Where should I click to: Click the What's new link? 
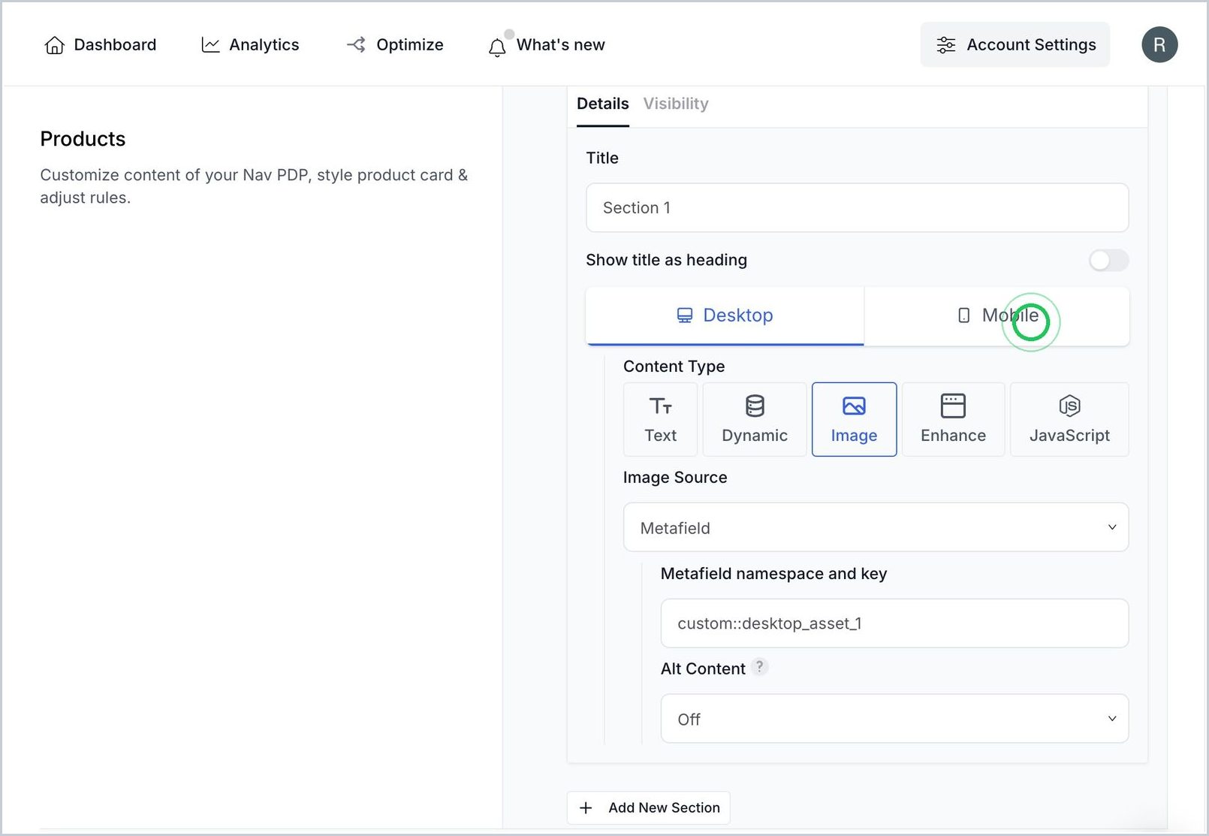tap(560, 45)
